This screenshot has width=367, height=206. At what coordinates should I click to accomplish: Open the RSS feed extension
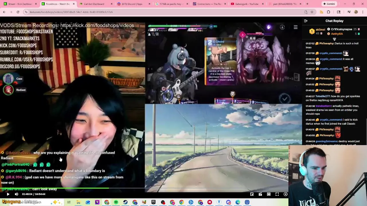[x=321, y=12]
